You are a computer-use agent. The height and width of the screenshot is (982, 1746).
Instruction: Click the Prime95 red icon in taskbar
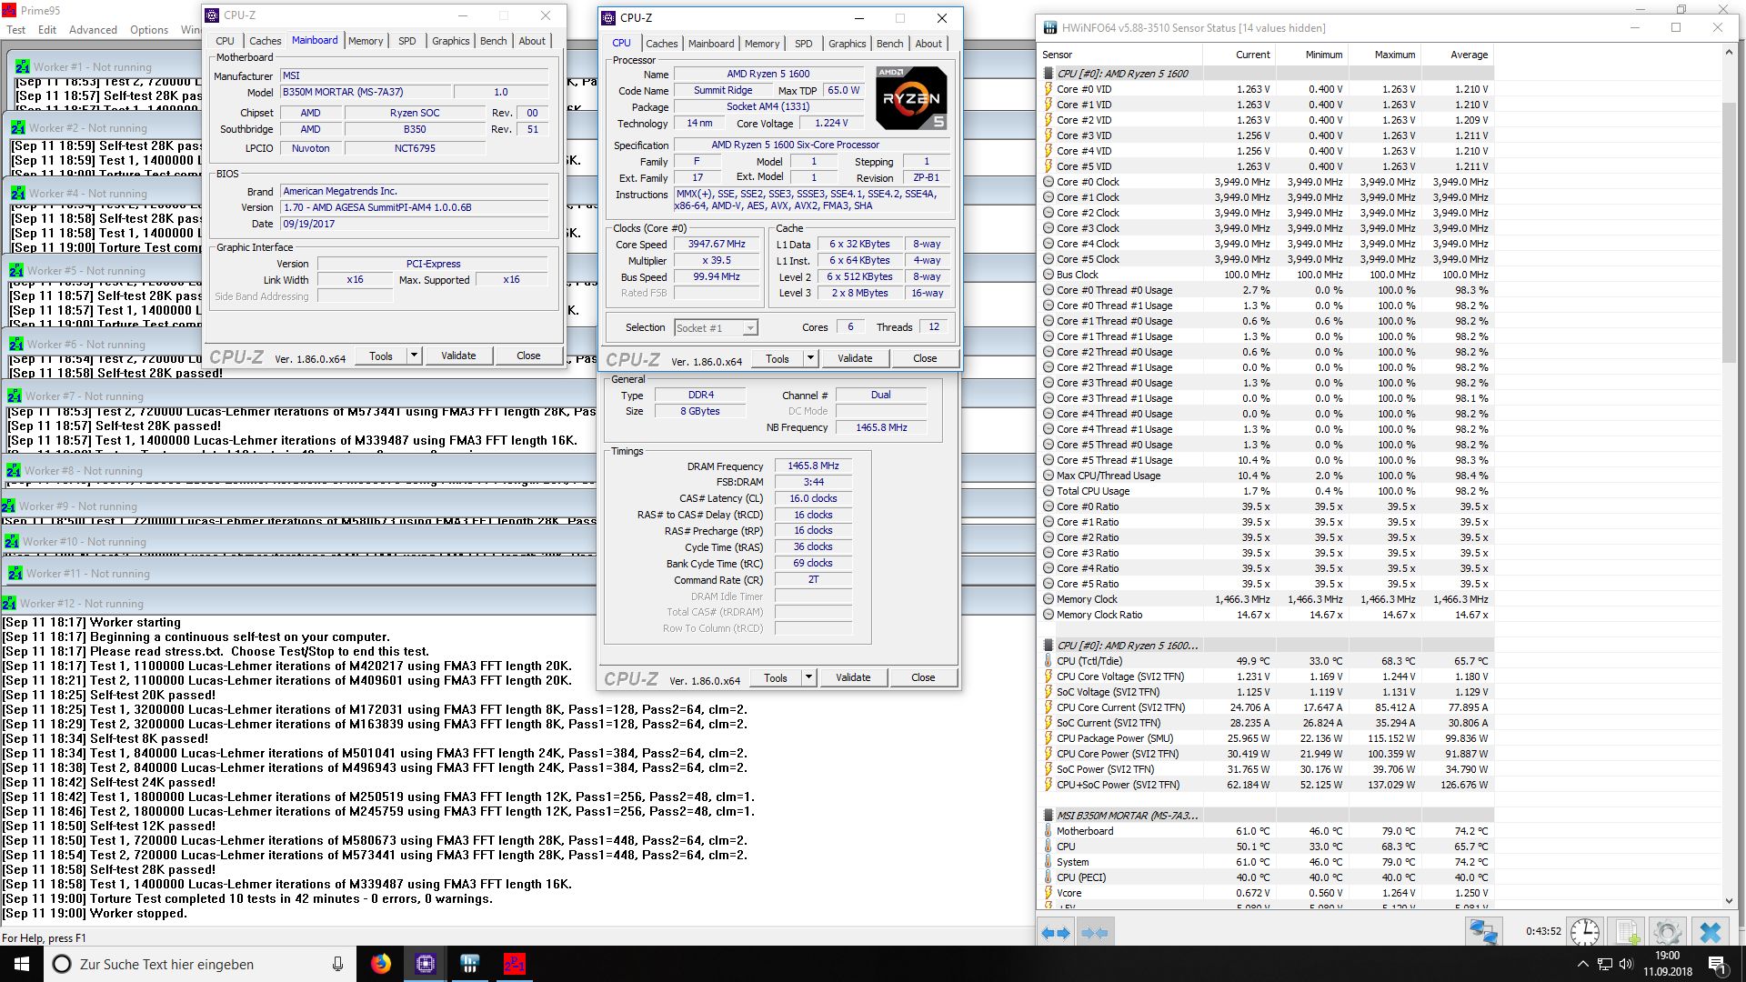(514, 964)
